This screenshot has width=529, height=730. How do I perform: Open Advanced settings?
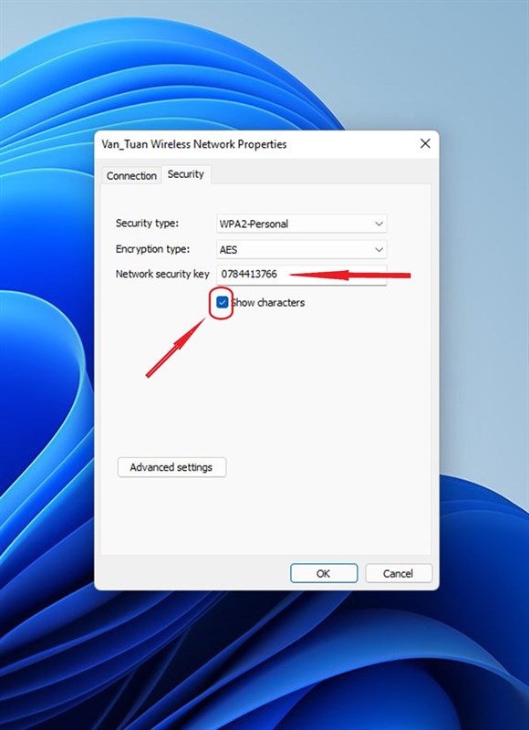click(171, 467)
